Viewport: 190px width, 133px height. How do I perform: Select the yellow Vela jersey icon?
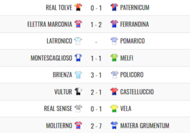114,108
